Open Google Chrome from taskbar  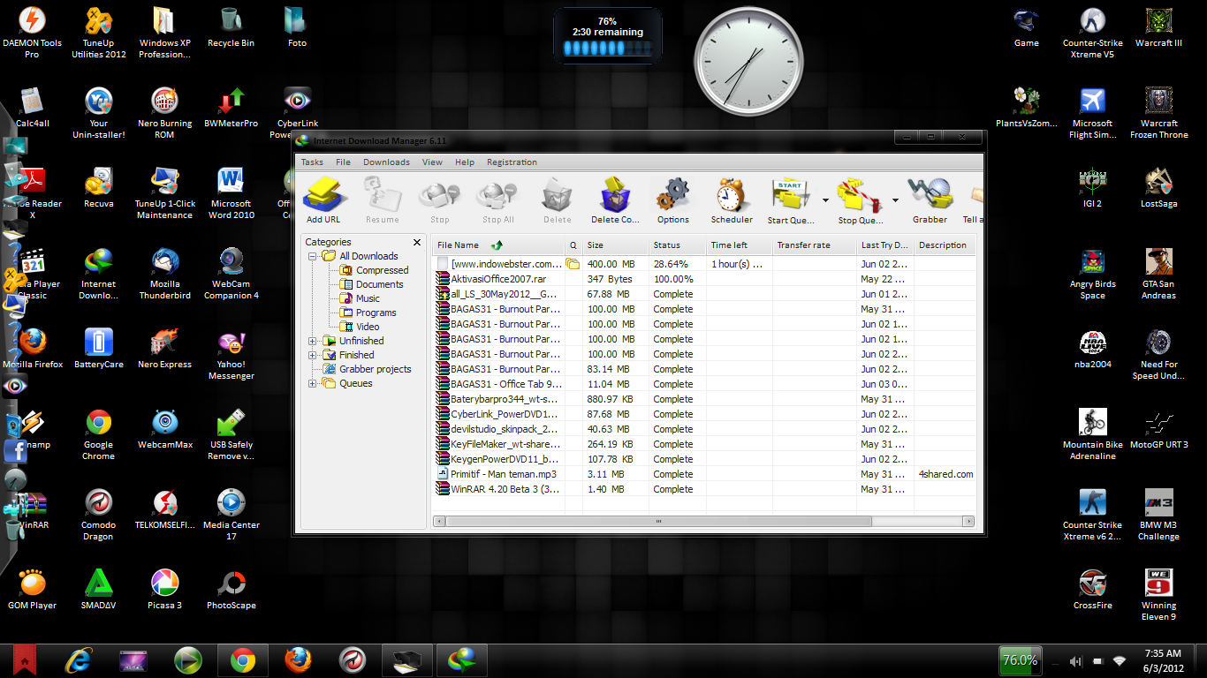pyautogui.click(x=243, y=660)
